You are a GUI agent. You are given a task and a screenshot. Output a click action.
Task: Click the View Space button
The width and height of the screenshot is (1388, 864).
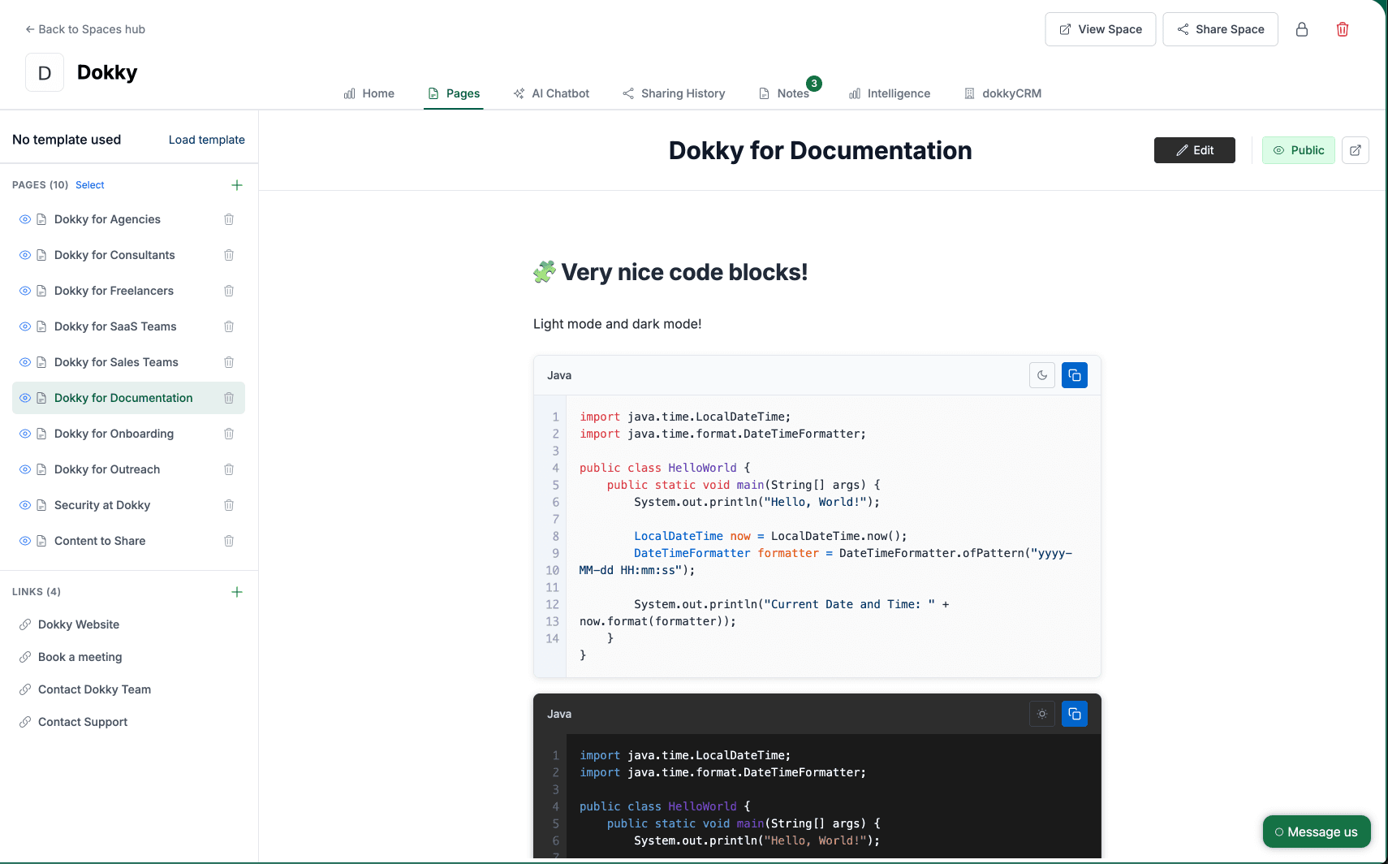(1101, 29)
